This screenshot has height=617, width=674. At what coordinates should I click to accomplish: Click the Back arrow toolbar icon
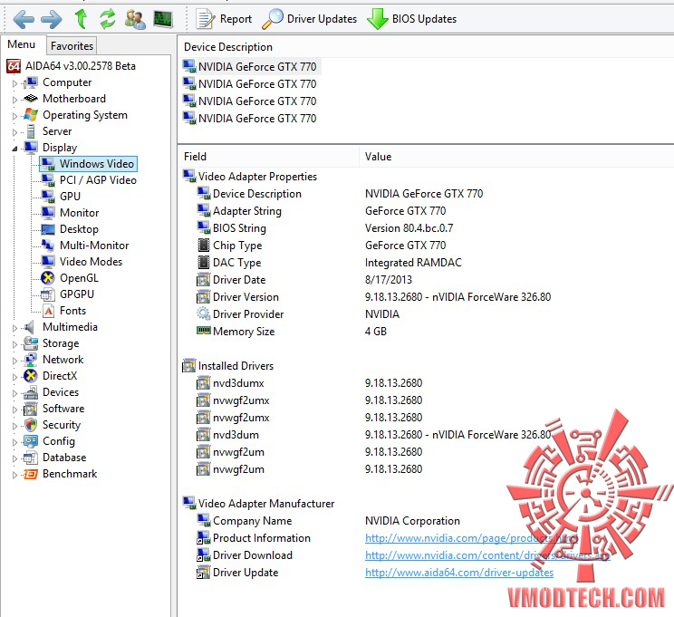point(24,19)
